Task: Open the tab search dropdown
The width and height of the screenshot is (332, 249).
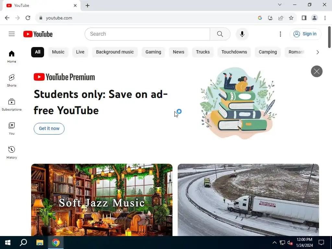Action: 280,5
